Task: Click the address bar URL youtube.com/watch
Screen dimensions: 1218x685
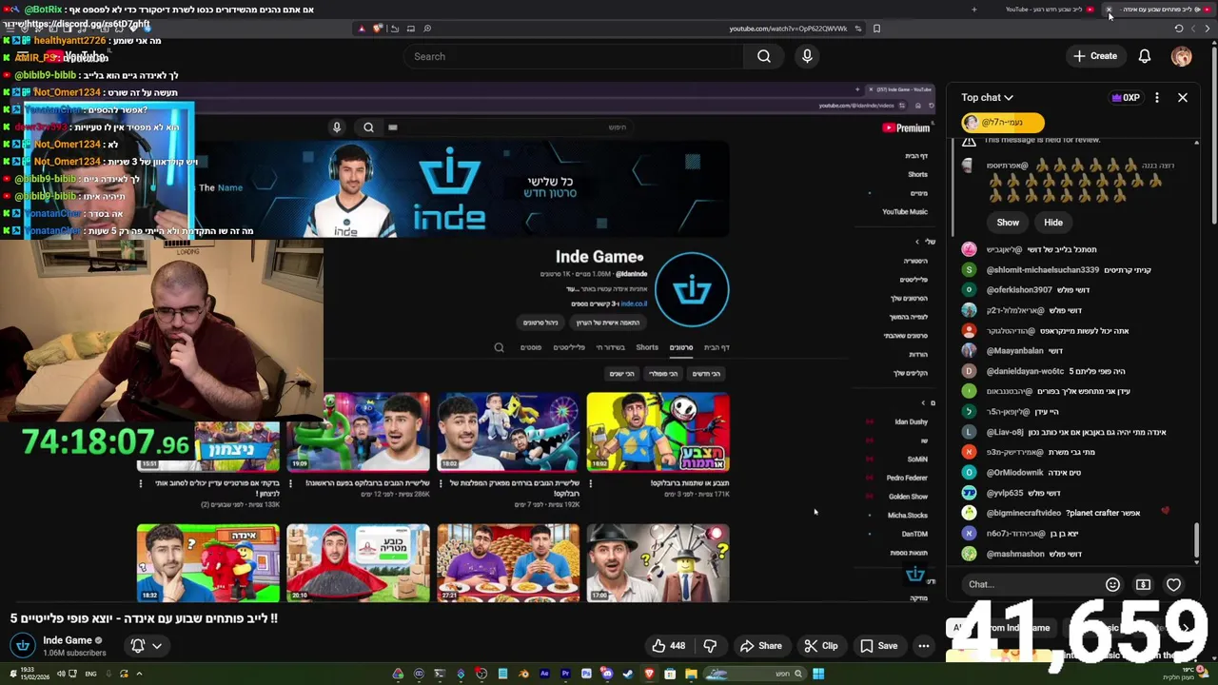Action: point(788,29)
